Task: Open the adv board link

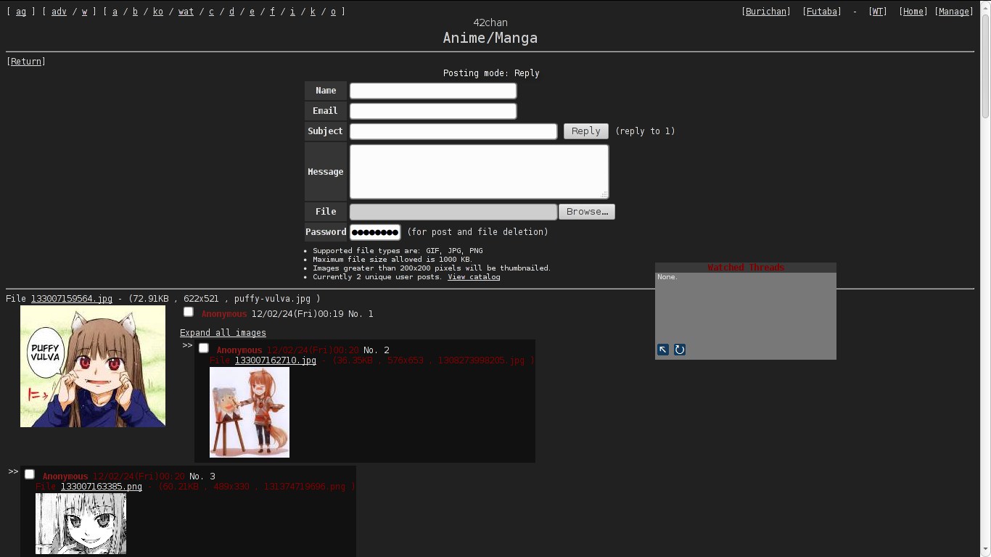Action: tap(59, 12)
